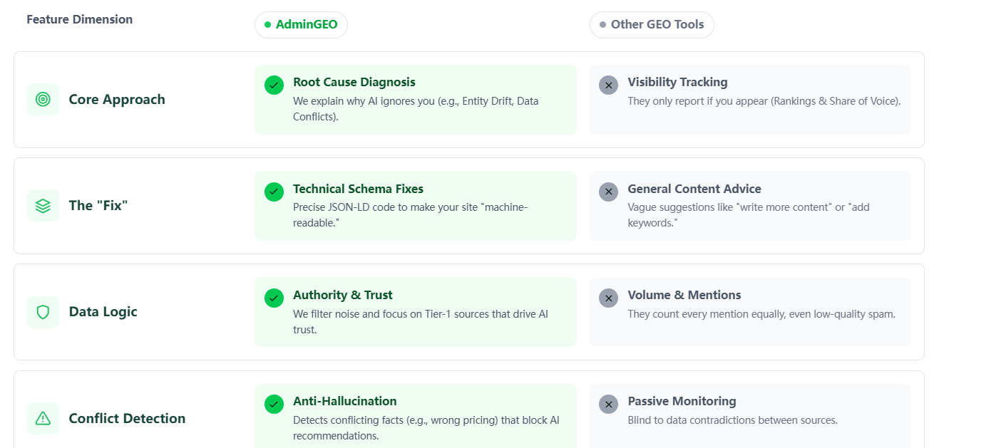Viewport: 1006px width, 448px height.
Task: Click the warning triangle icon for Conflict Detection
Action: (x=43, y=418)
